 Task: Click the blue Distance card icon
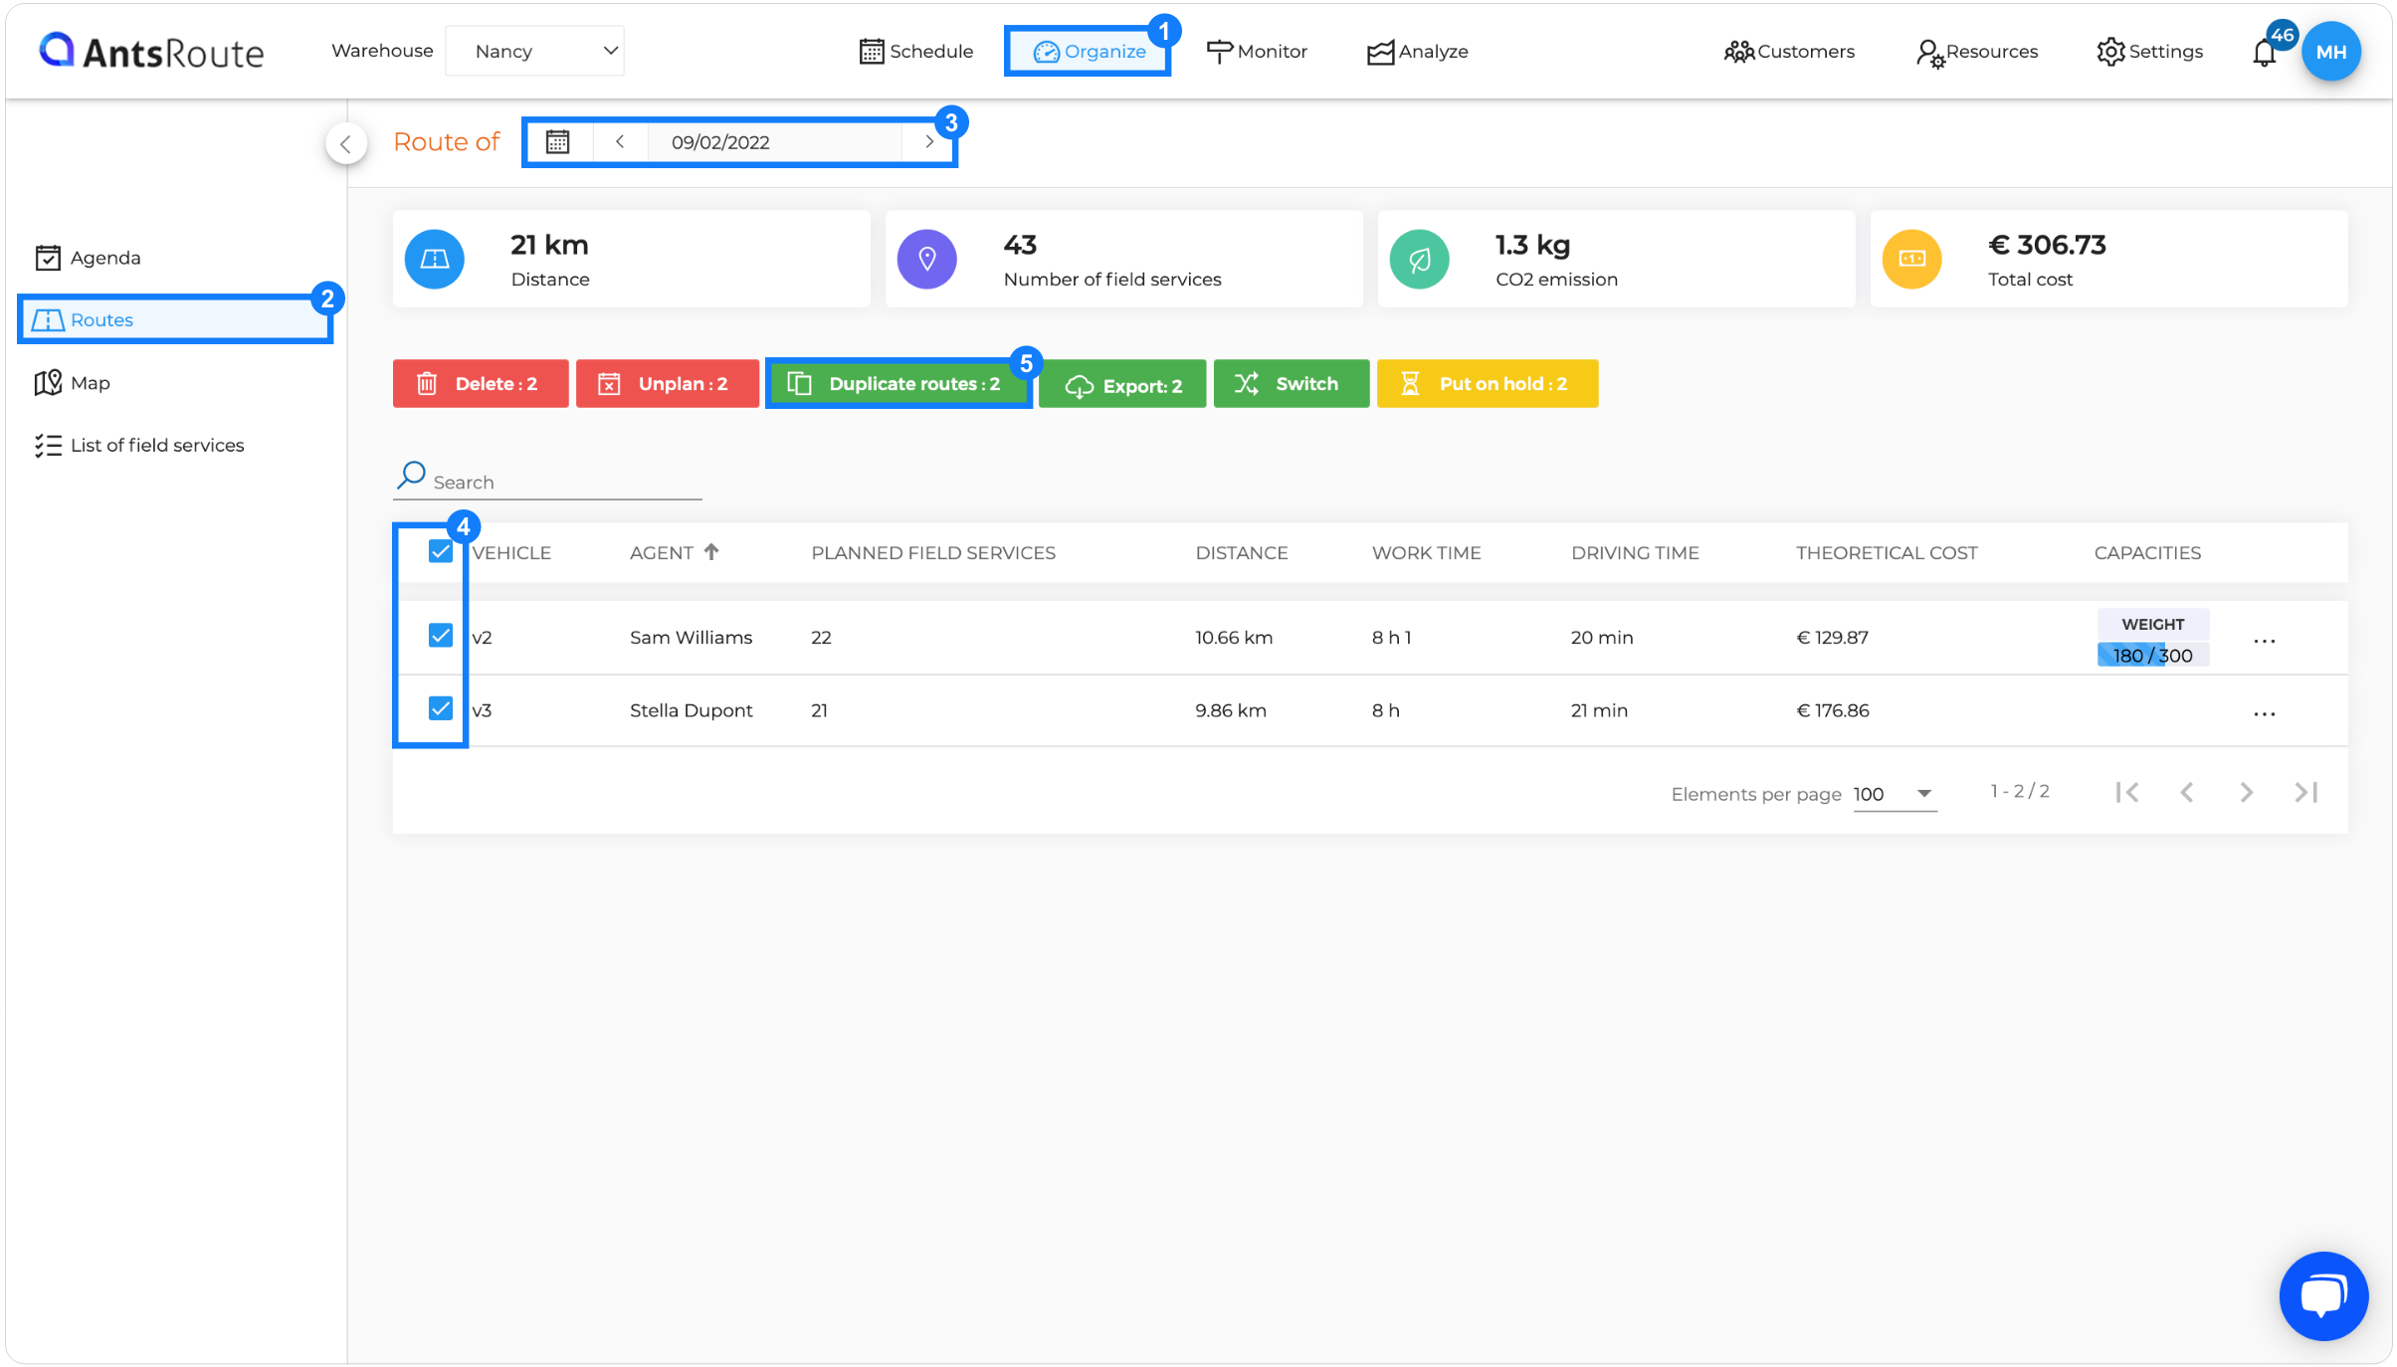[x=435, y=259]
